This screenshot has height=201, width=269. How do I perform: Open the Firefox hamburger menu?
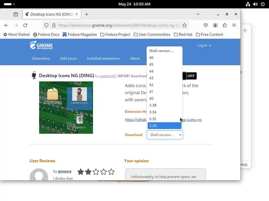click(x=234, y=25)
